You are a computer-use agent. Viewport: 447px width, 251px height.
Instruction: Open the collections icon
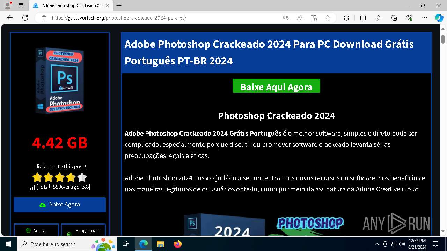(394, 18)
